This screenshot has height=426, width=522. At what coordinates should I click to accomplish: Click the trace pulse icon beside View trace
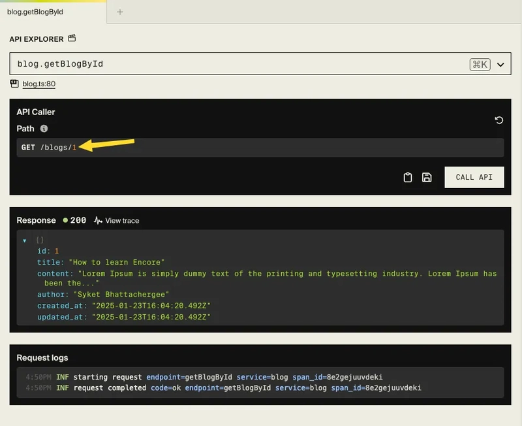coord(98,220)
